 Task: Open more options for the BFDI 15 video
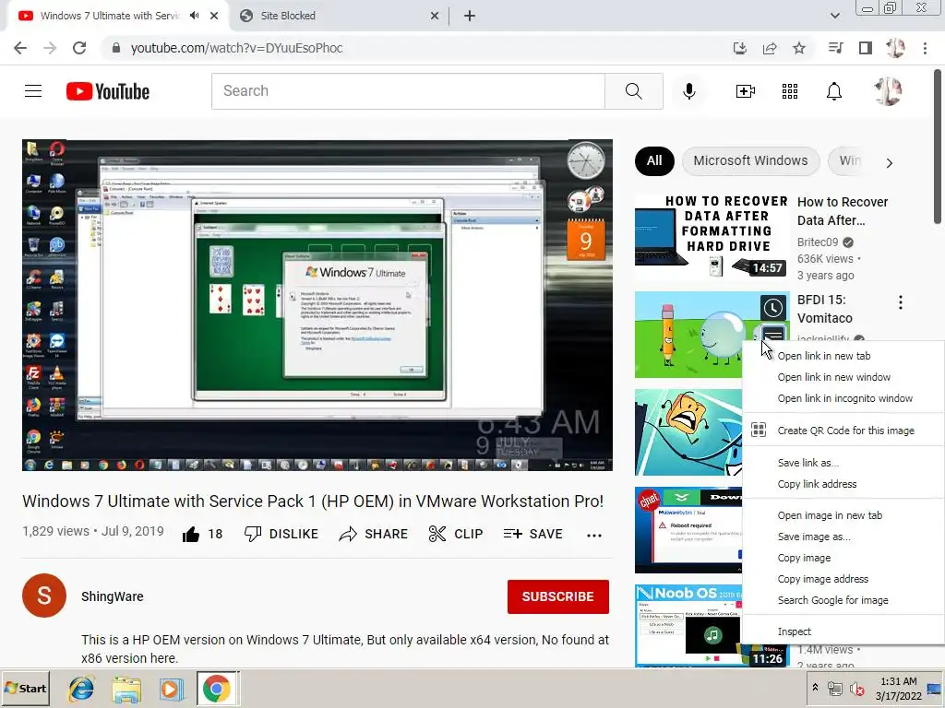click(x=901, y=302)
